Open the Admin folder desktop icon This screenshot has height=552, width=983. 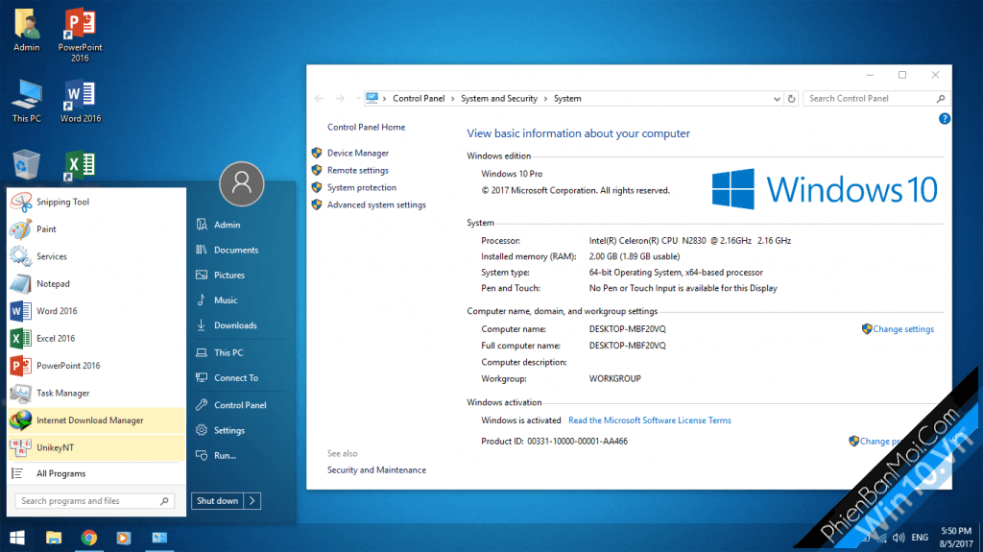click(26, 30)
